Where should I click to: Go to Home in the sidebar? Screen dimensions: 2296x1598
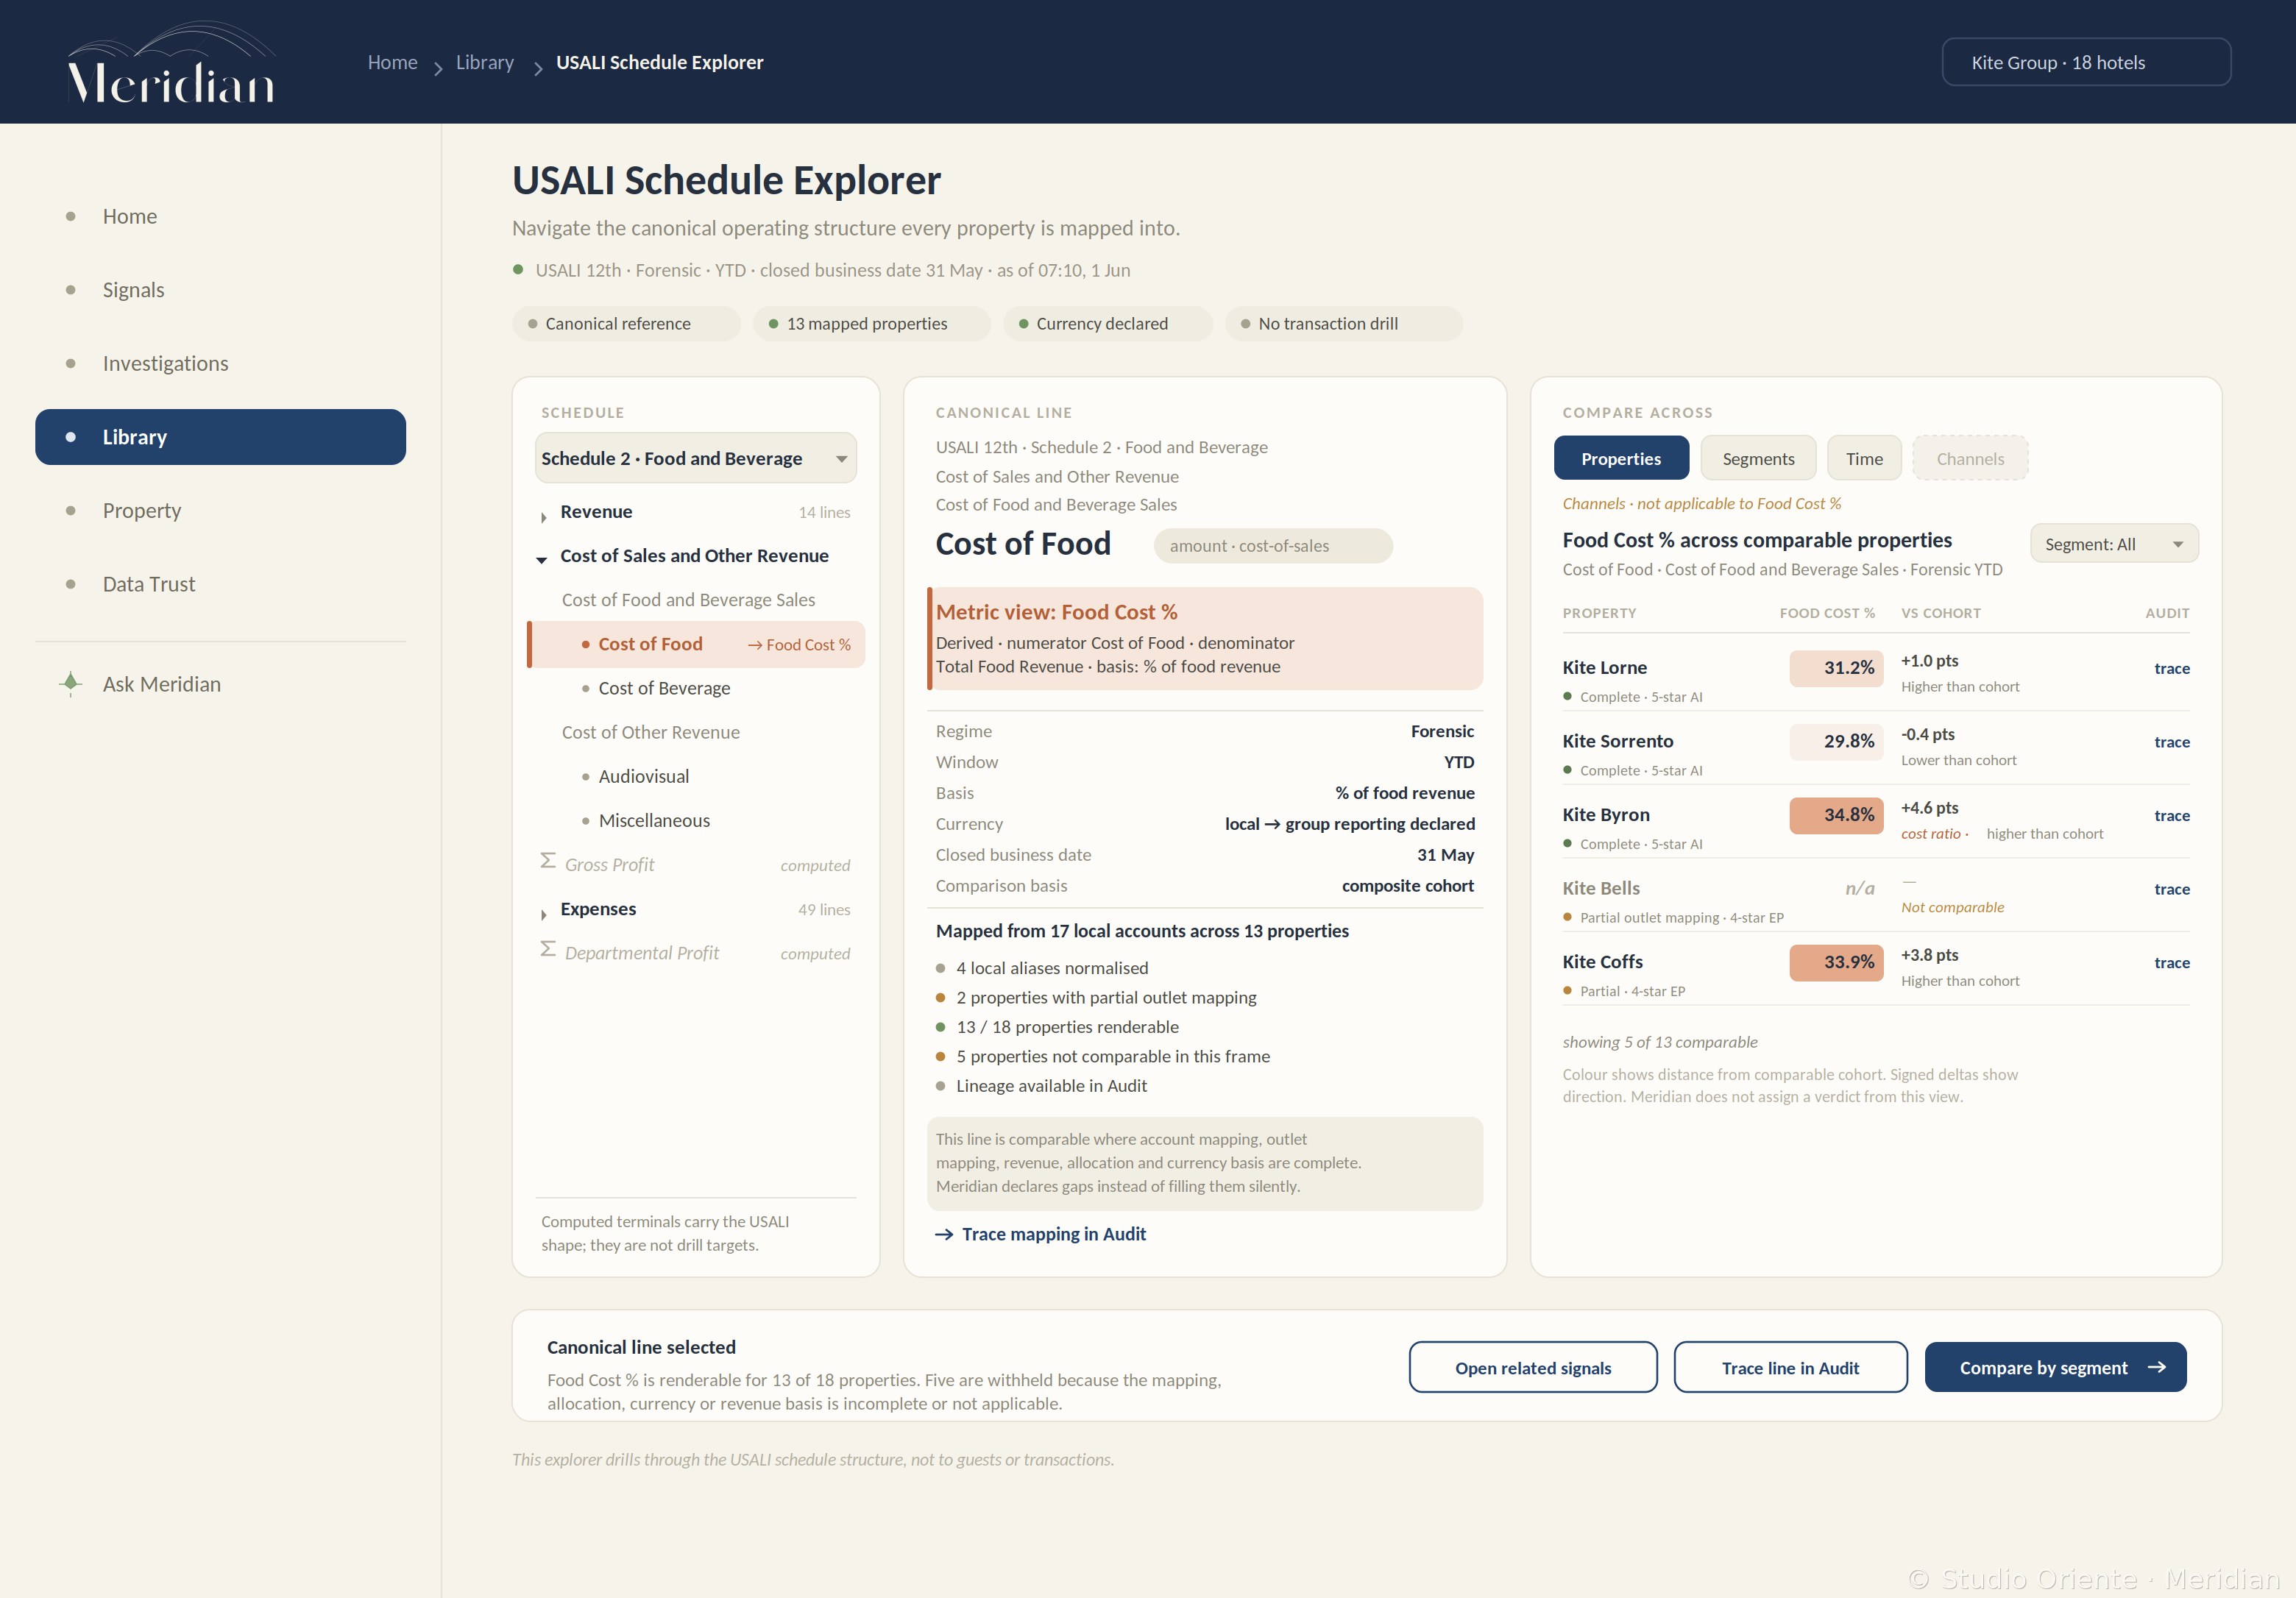click(x=220, y=216)
